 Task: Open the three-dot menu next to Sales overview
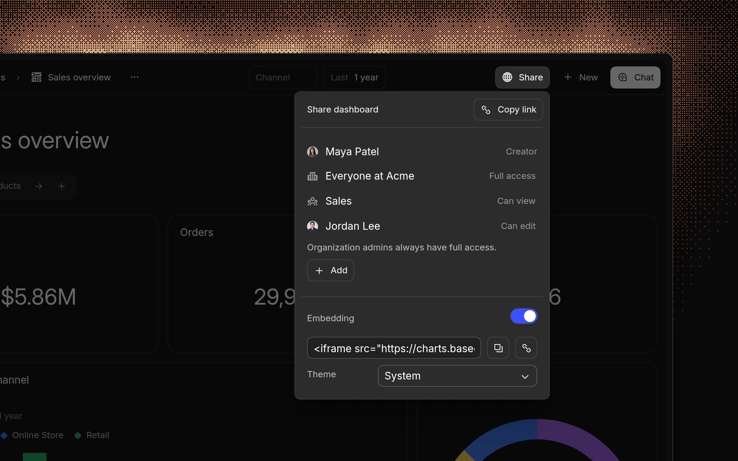click(135, 77)
